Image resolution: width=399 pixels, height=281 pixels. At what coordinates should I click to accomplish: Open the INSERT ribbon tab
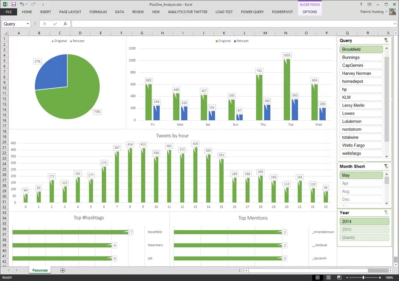point(45,12)
